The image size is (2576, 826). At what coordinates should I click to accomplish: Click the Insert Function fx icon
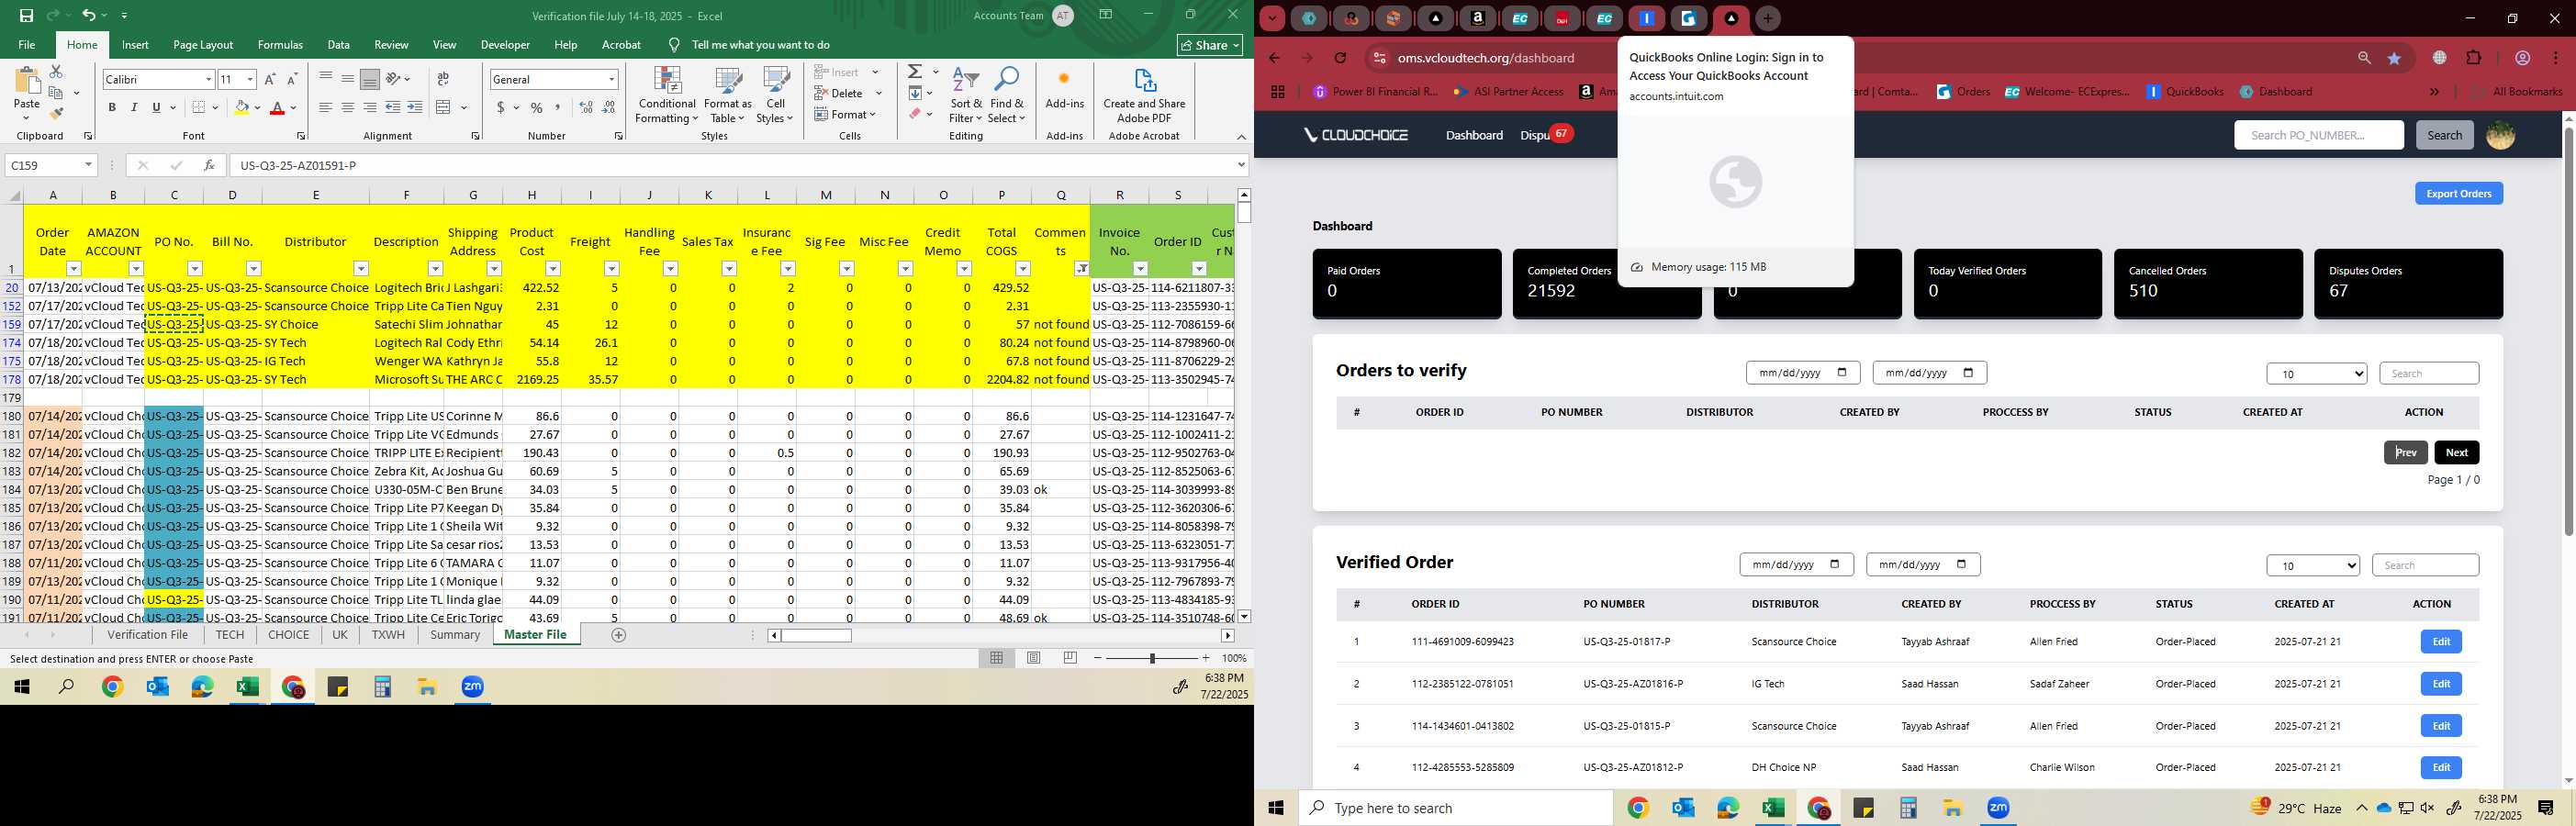click(x=209, y=165)
